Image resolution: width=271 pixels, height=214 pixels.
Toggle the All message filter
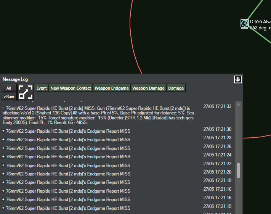tap(9, 88)
